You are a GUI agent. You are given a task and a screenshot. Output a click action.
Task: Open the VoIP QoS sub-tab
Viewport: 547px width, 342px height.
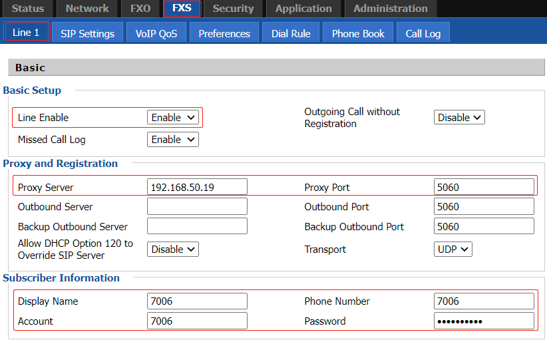click(x=156, y=33)
